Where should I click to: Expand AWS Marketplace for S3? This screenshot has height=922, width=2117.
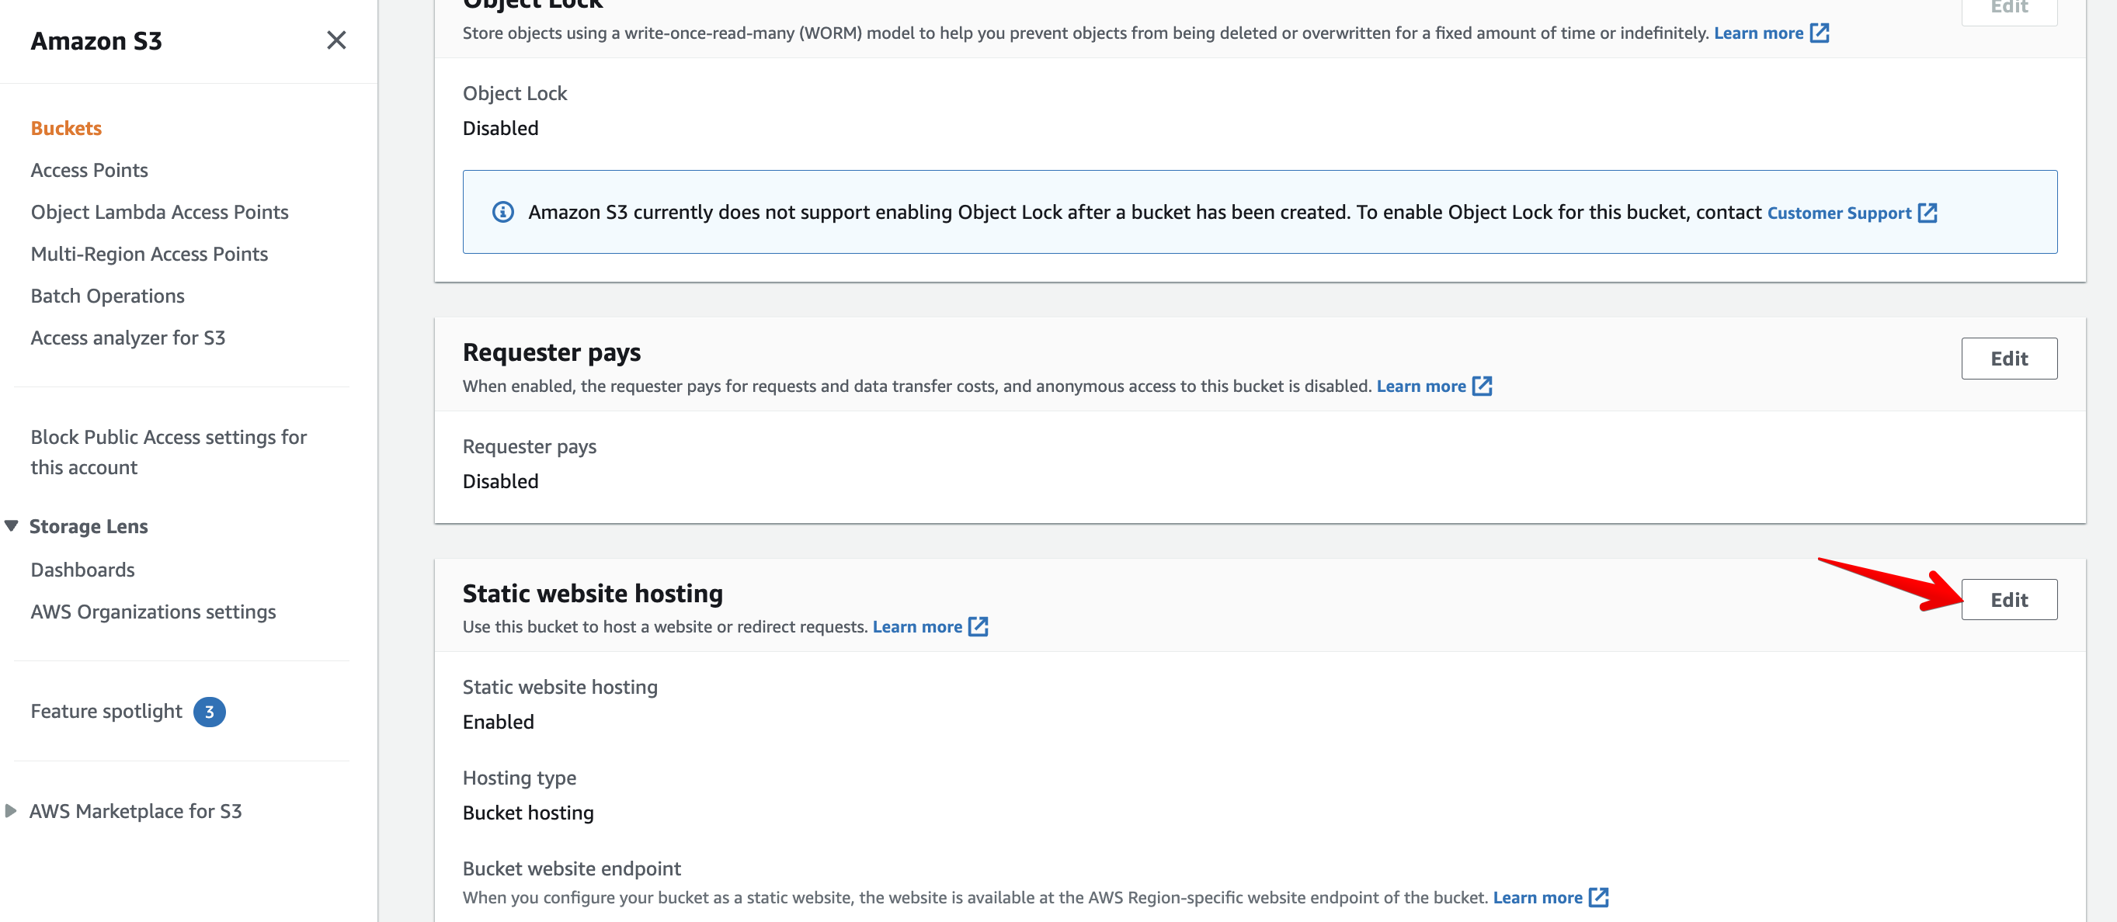pos(12,810)
